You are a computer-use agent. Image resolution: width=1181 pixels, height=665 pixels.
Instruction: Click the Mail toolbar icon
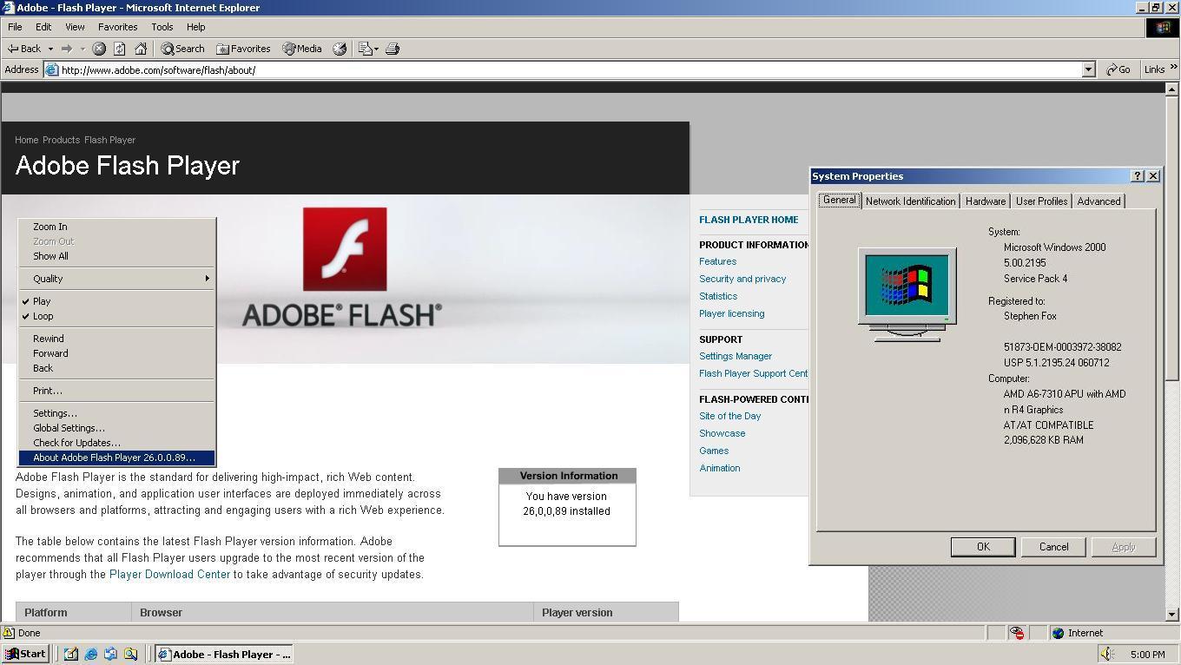coord(365,49)
